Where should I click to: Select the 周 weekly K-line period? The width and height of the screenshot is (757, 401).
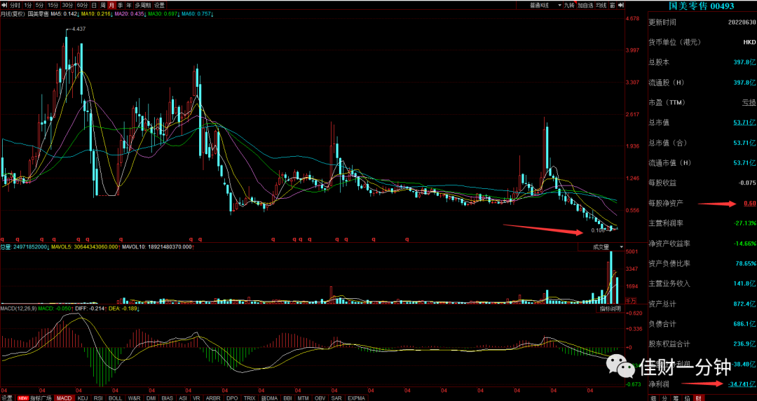(x=103, y=5)
